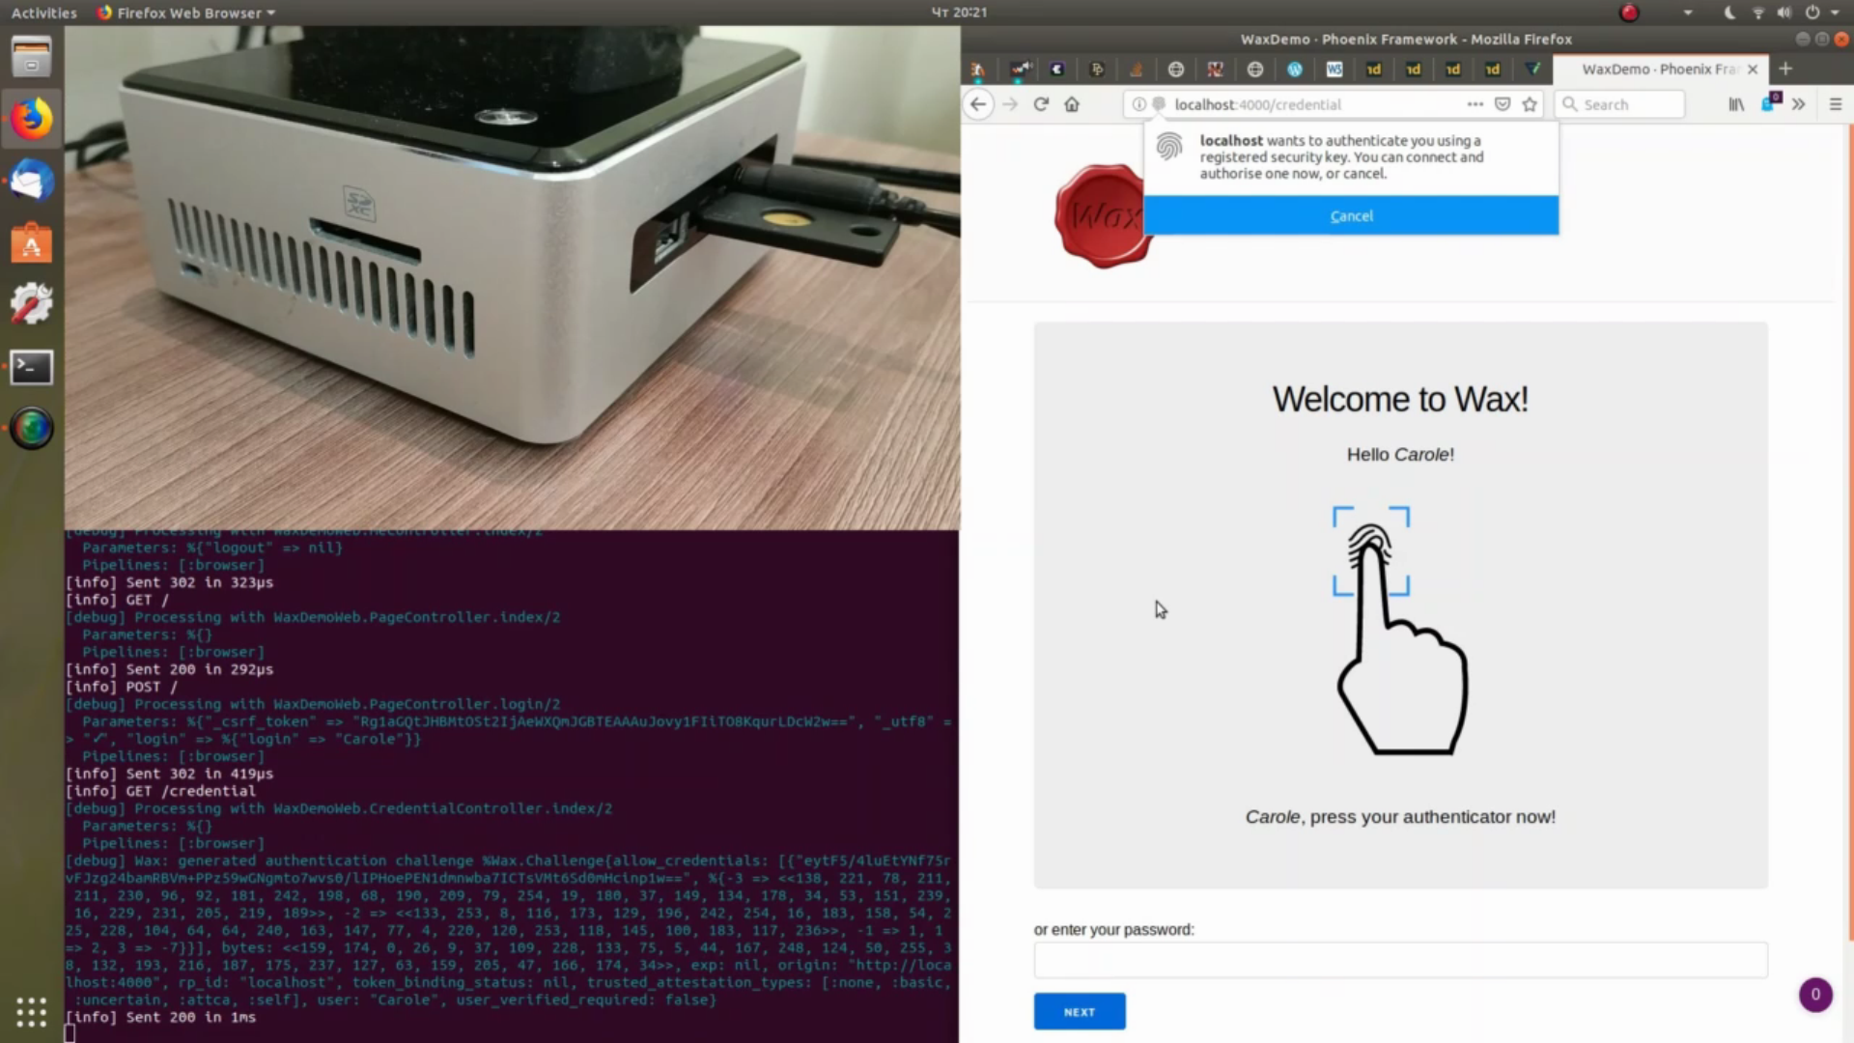The height and width of the screenshot is (1043, 1854).
Task: Open page actions three-dot menu
Action: [x=1475, y=104]
